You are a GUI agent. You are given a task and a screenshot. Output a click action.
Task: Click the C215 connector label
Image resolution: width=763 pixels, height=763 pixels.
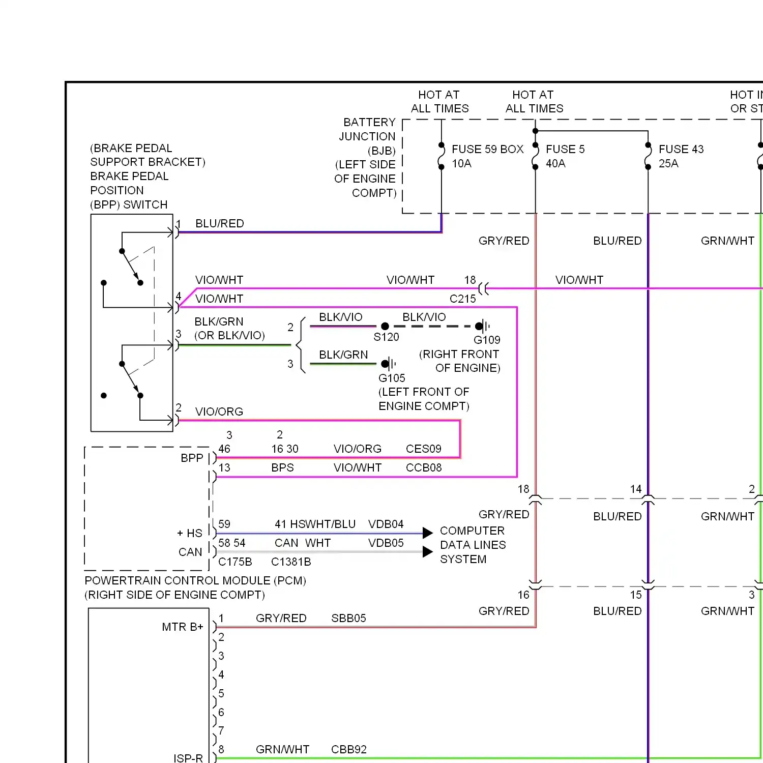coord(463,299)
